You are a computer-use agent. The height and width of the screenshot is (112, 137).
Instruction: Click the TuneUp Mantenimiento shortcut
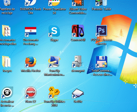point(54,62)
